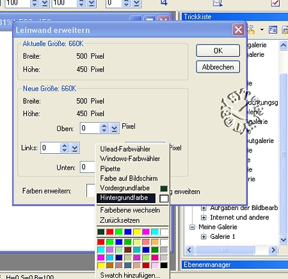Viewport: 288px width, 279px height.
Task: Pick Vordergrundfarbe in the color menu
Action: click(x=125, y=188)
